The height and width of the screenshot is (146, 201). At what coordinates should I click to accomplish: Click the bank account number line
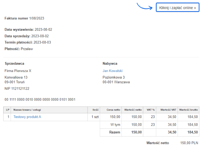point(40,100)
